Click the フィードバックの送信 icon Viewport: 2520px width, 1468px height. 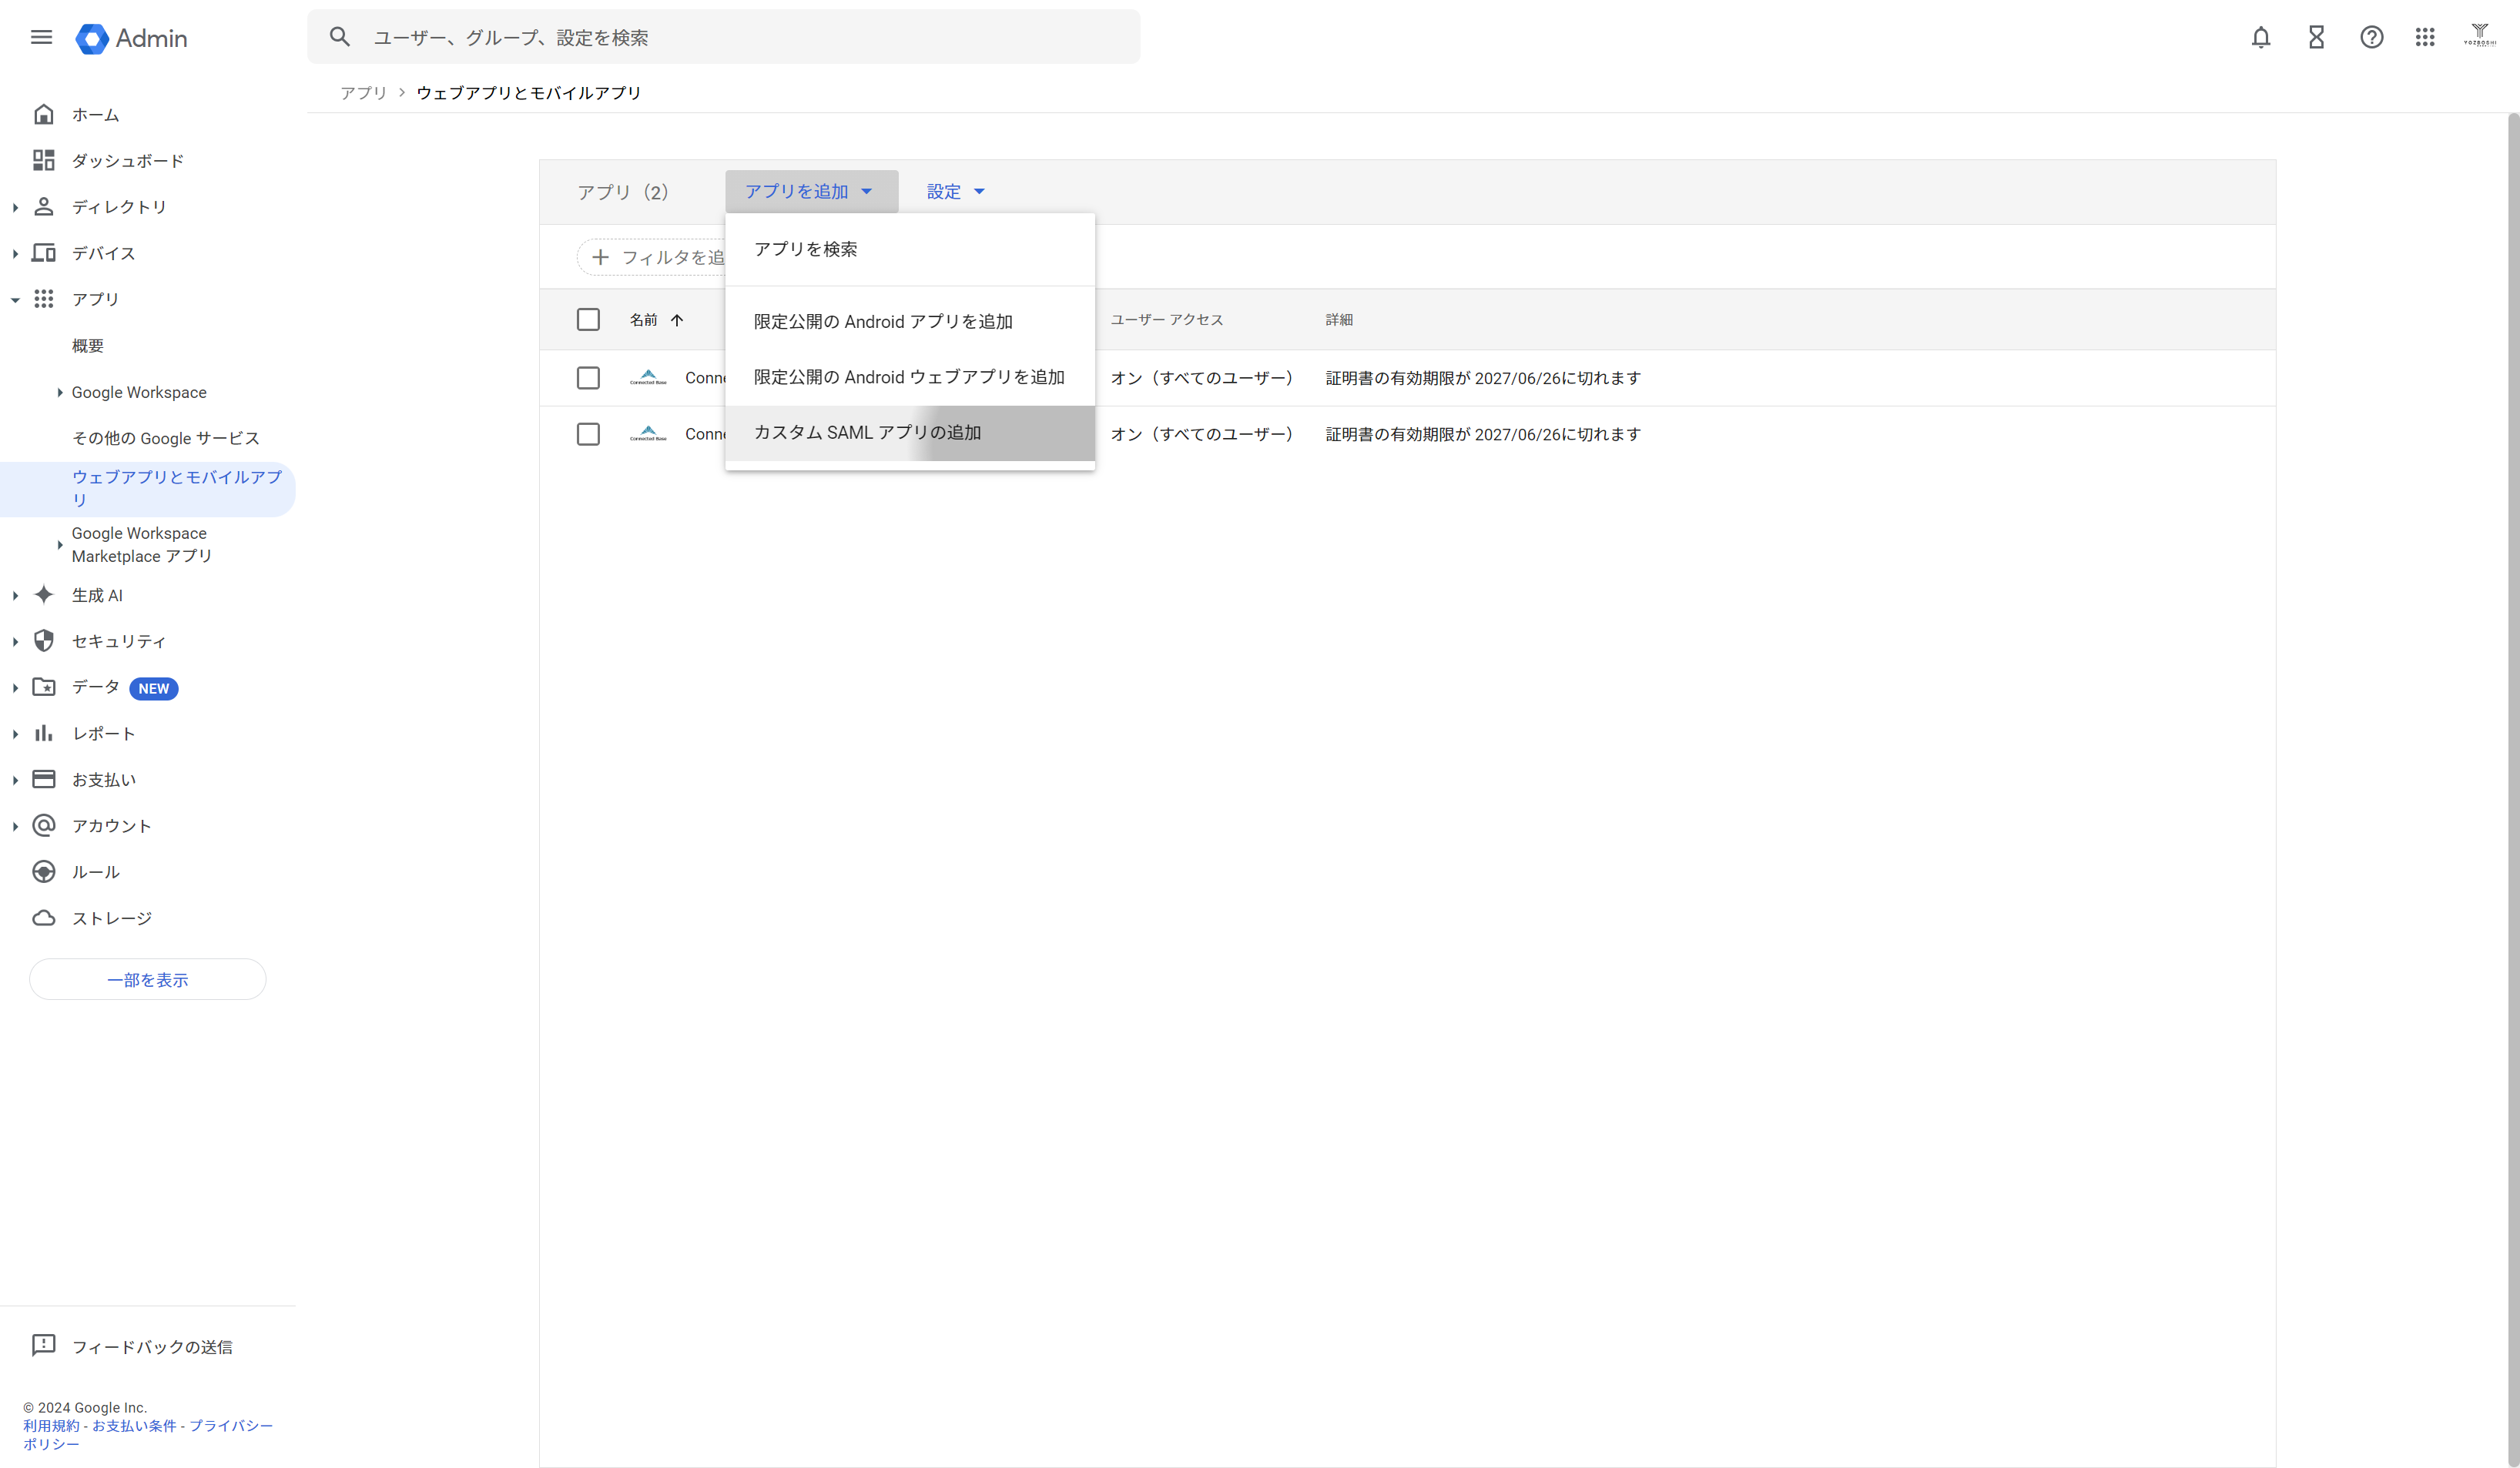(x=44, y=1346)
